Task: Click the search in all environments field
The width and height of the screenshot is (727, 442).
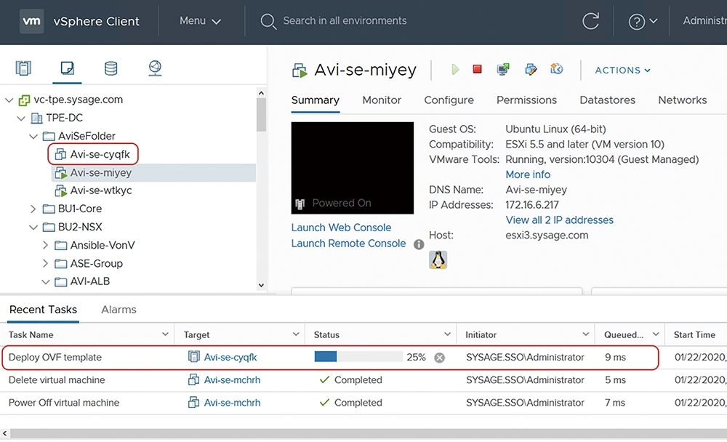Action: click(x=345, y=21)
